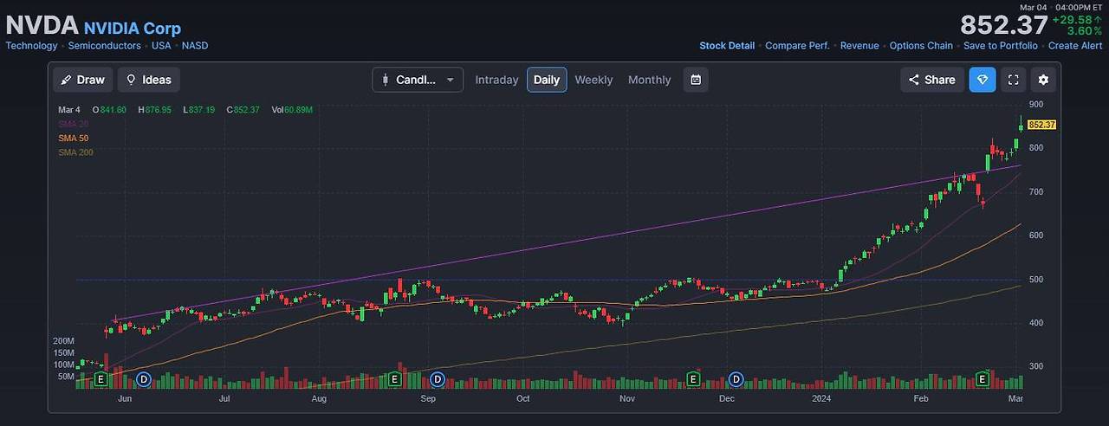Click earnings marker E in late November
Image resolution: width=1109 pixels, height=426 pixels.
click(x=693, y=379)
